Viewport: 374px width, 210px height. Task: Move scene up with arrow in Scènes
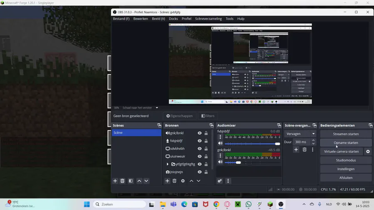pyautogui.click(x=139, y=181)
